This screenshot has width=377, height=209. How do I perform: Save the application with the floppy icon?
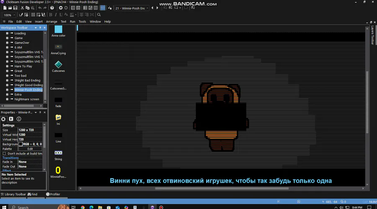[x=15, y=8]
